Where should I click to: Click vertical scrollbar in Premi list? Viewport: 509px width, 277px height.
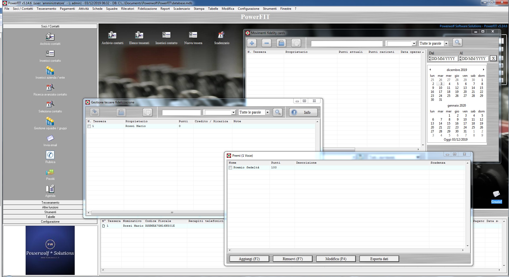click(468, 204)
